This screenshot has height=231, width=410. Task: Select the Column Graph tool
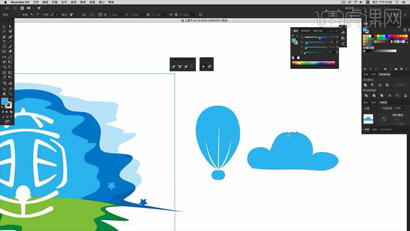click(10, 83)
